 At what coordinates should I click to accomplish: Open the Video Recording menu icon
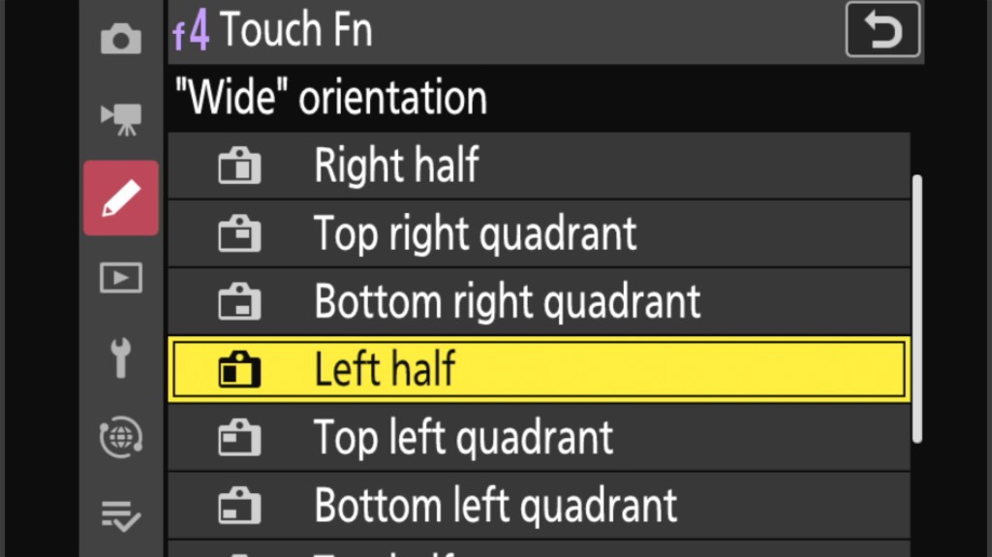(x=121, y=119)
